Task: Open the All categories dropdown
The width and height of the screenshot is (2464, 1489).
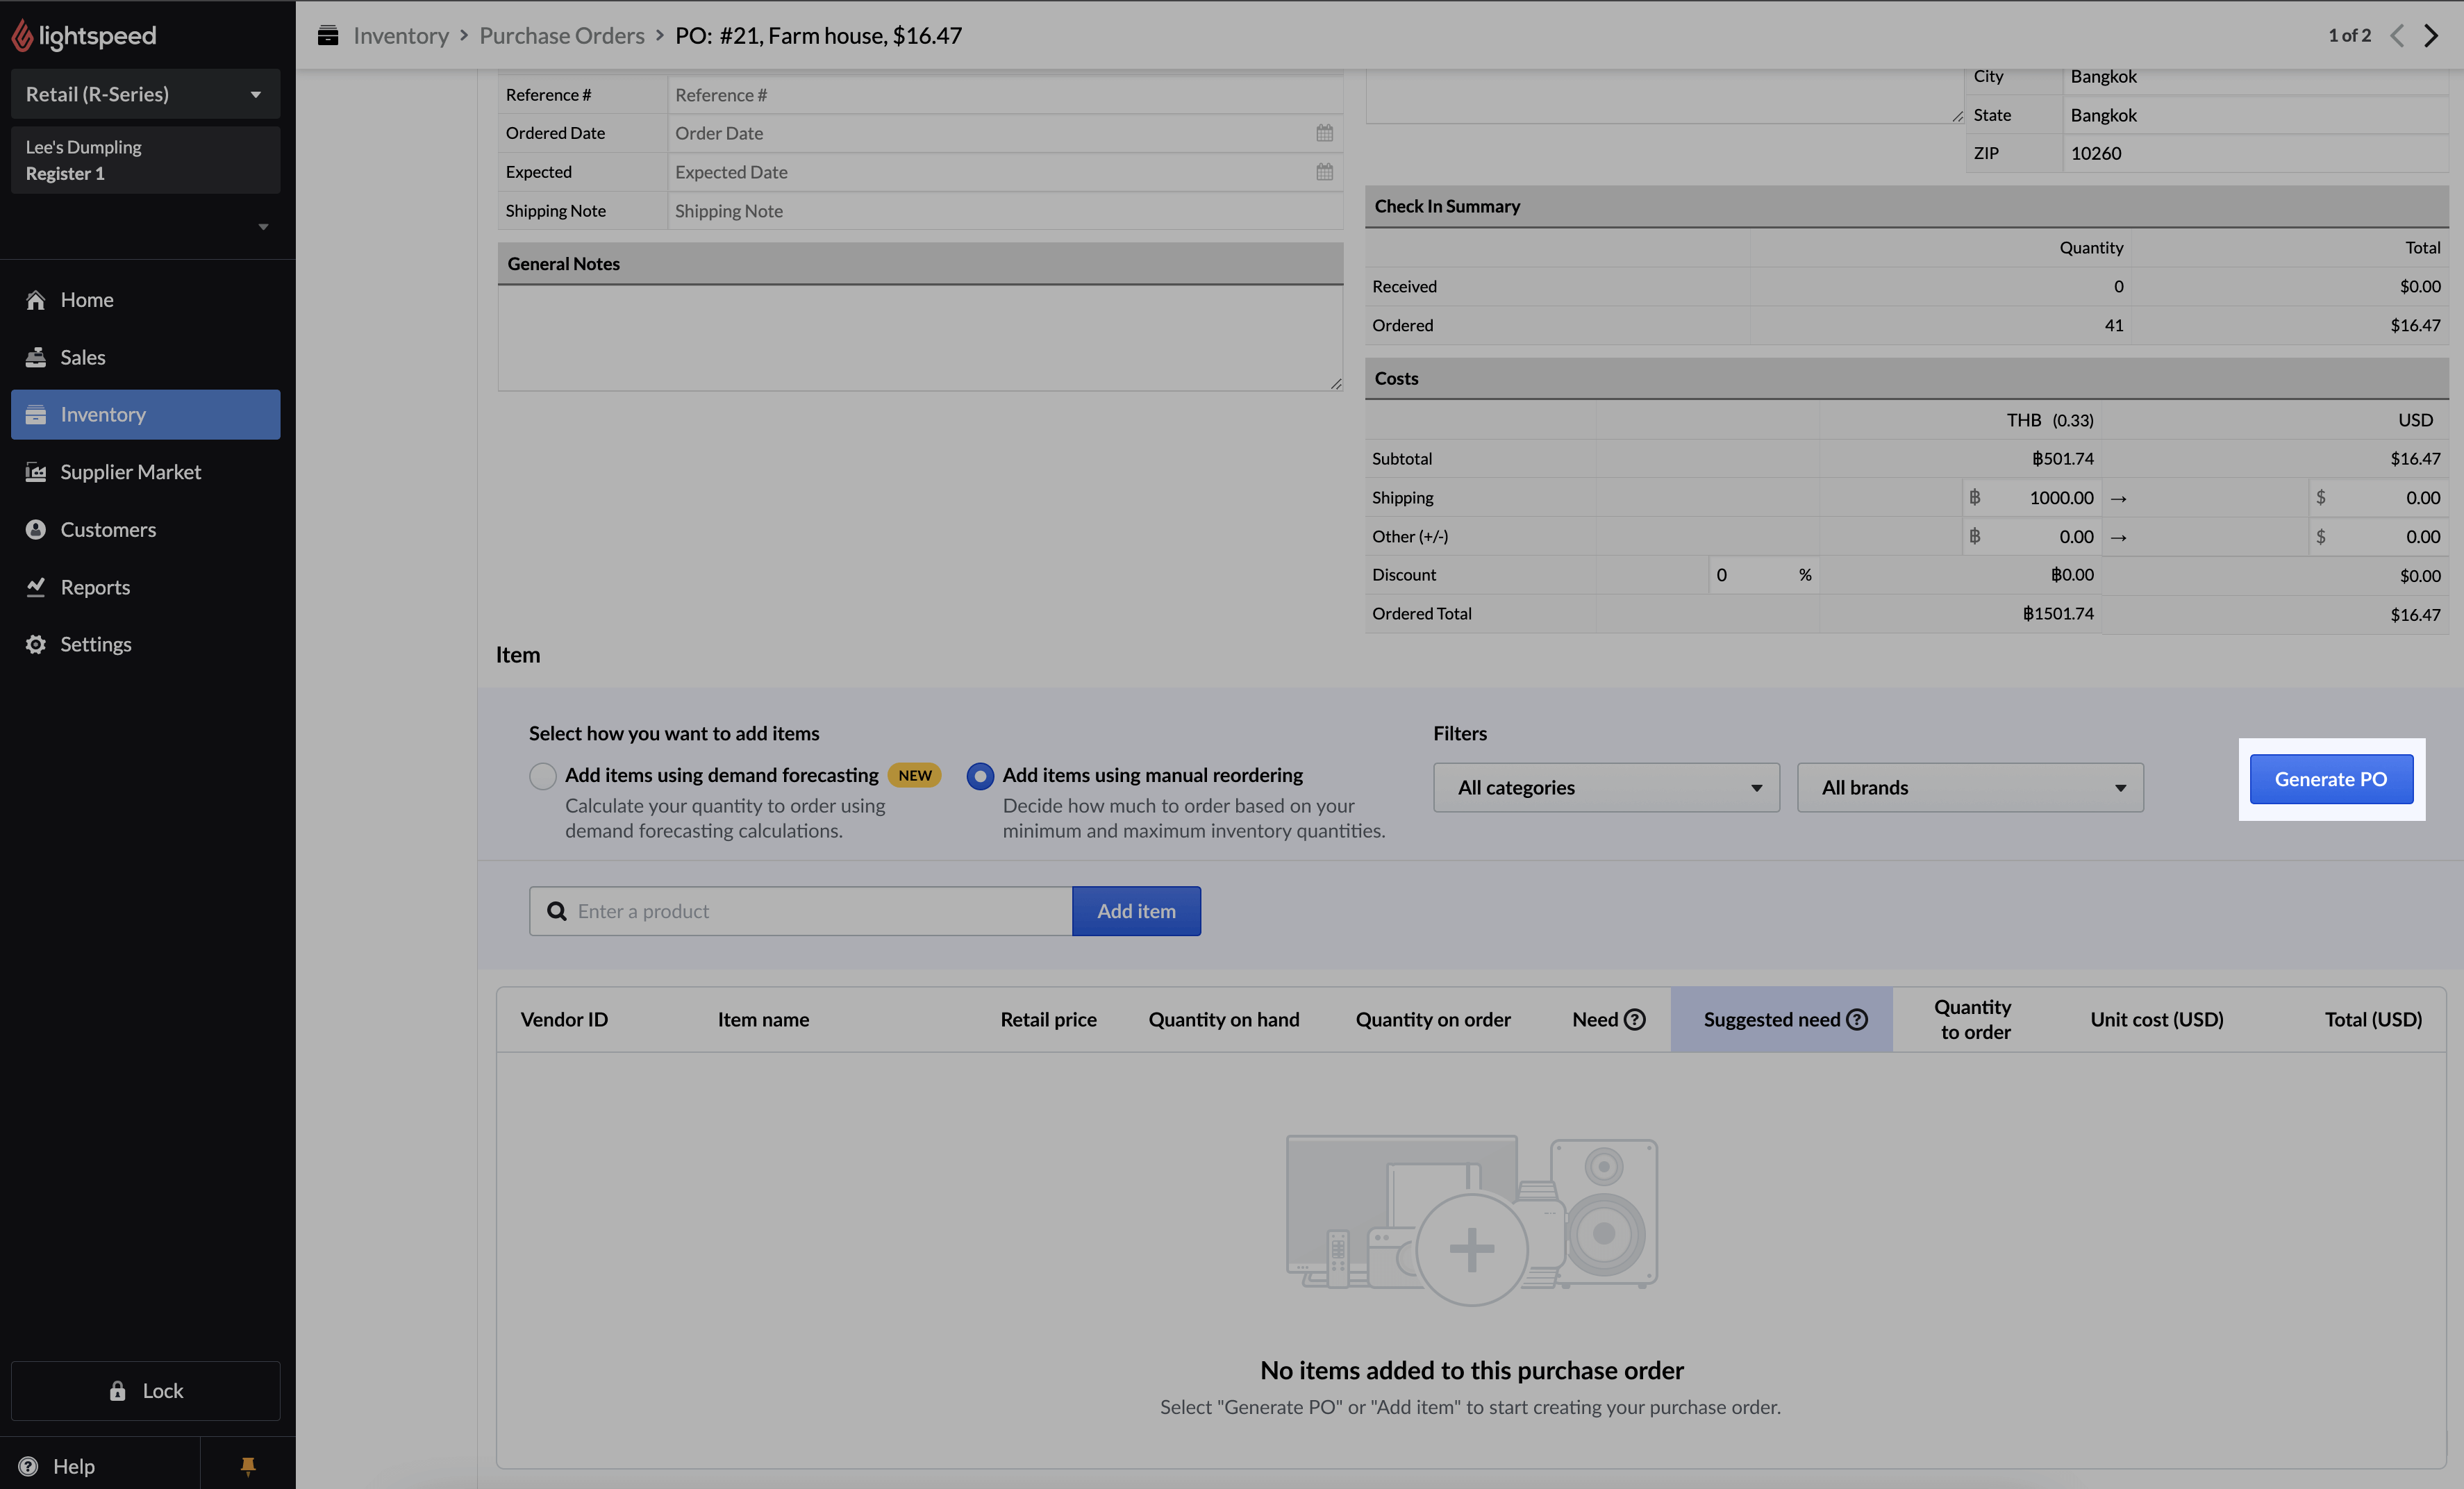Action: 1605,787
